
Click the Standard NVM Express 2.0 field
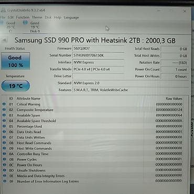(131, 83)
